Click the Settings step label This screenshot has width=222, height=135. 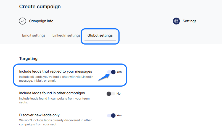click(189, 21)
